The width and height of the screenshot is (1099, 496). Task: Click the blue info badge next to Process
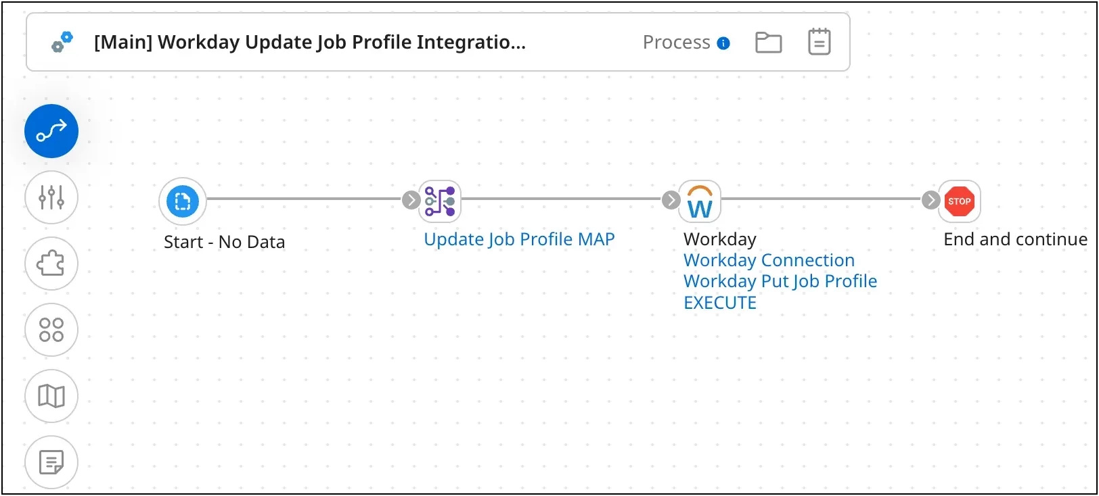[x=723, y=43]
